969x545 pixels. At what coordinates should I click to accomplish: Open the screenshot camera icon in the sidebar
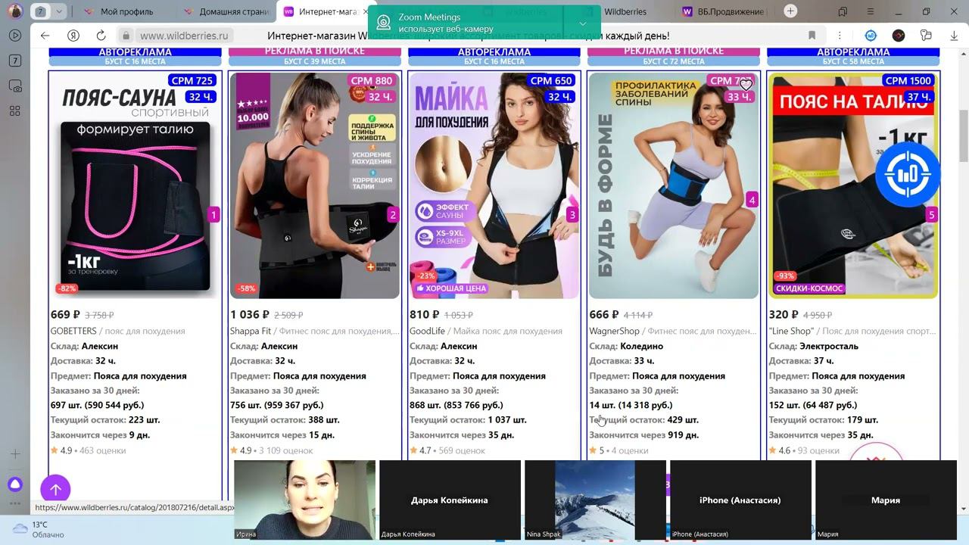click(x=14, y=86)
